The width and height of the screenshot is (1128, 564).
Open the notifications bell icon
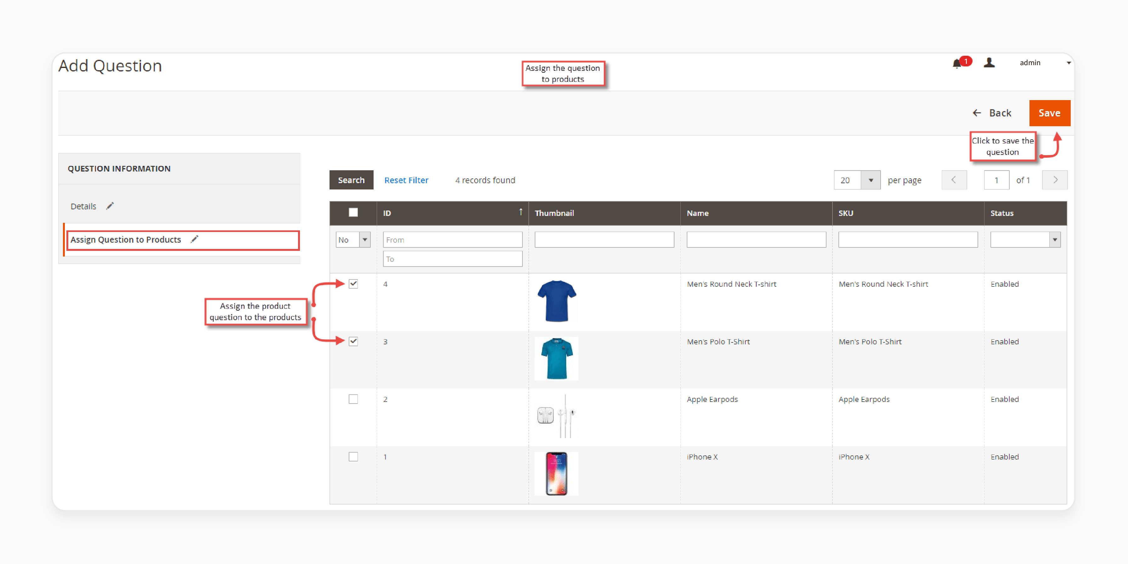click(957, 64)
